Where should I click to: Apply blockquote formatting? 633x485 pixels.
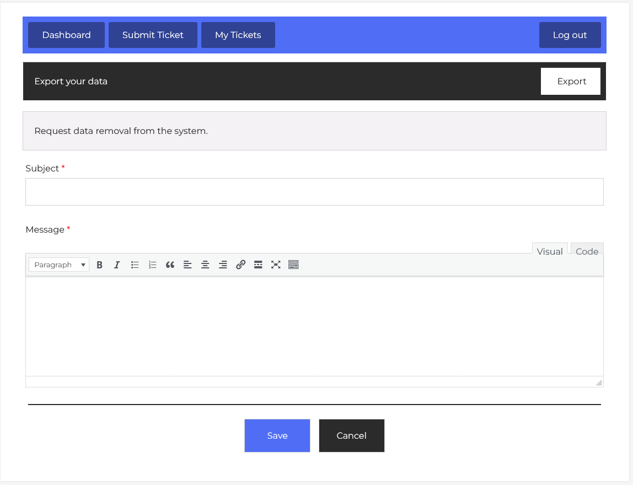(170, 265)
